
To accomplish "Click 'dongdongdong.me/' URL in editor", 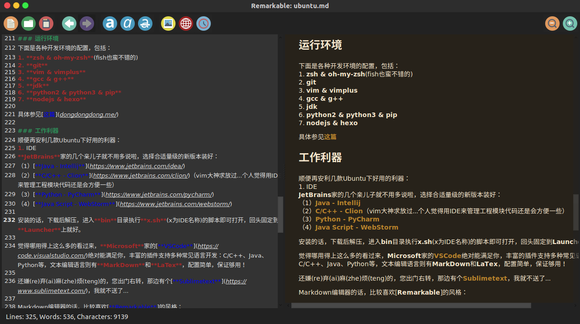I will [x=88, y=115].
